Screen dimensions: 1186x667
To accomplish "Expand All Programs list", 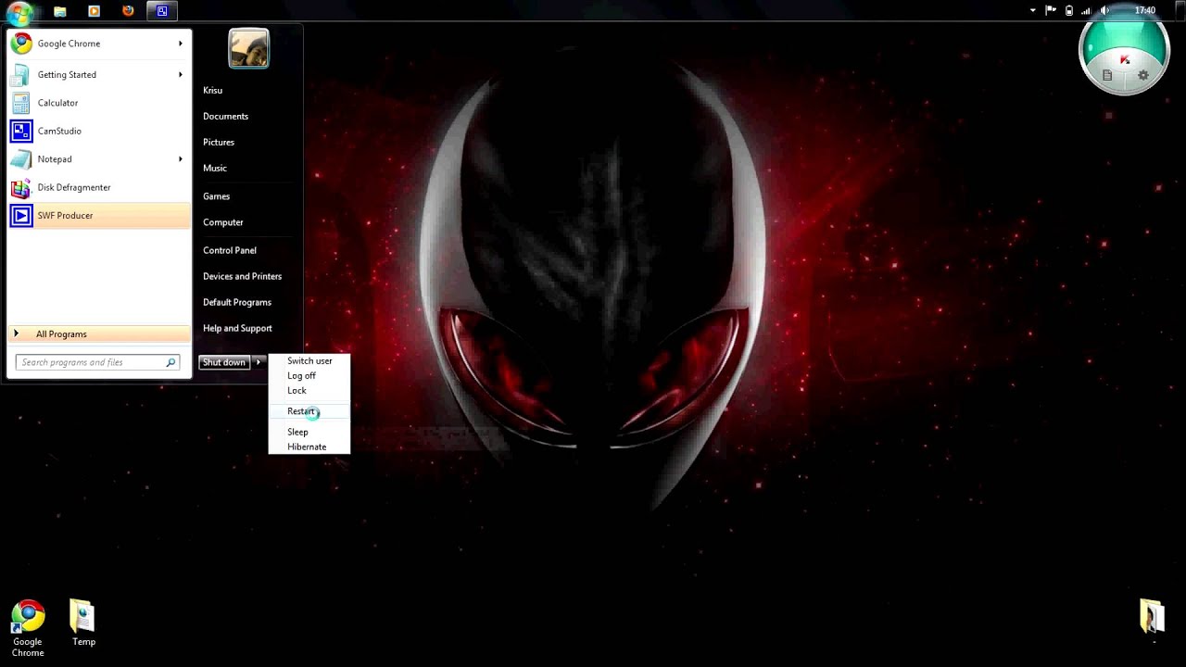I will 99,333.
